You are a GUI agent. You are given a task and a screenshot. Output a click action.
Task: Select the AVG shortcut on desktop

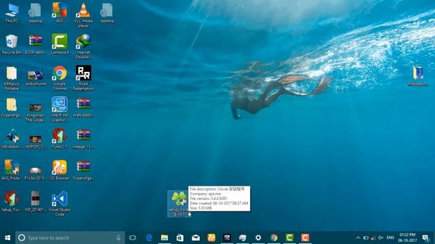pos(59,13)
